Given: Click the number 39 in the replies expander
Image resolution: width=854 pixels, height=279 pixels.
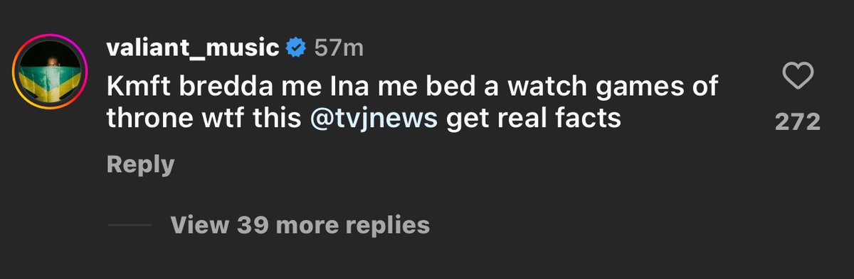Looking at the screenshot, I should pyautogui.click(x=252, y=225).
